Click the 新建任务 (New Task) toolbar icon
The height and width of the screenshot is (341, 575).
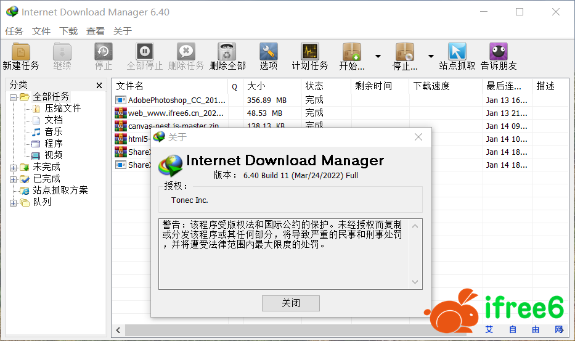coord(20,52)
